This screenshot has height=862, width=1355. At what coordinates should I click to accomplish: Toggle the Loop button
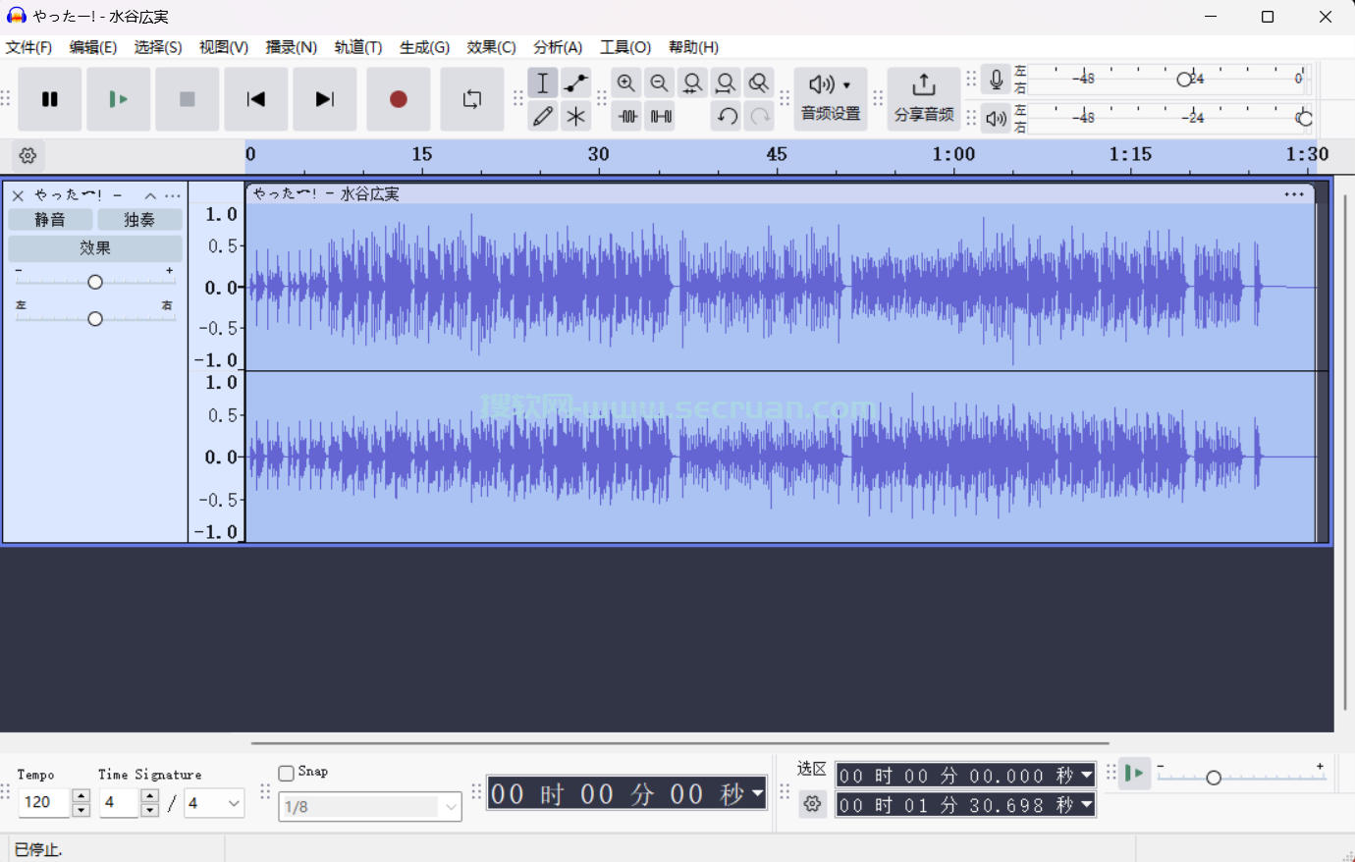coord(472,99)
